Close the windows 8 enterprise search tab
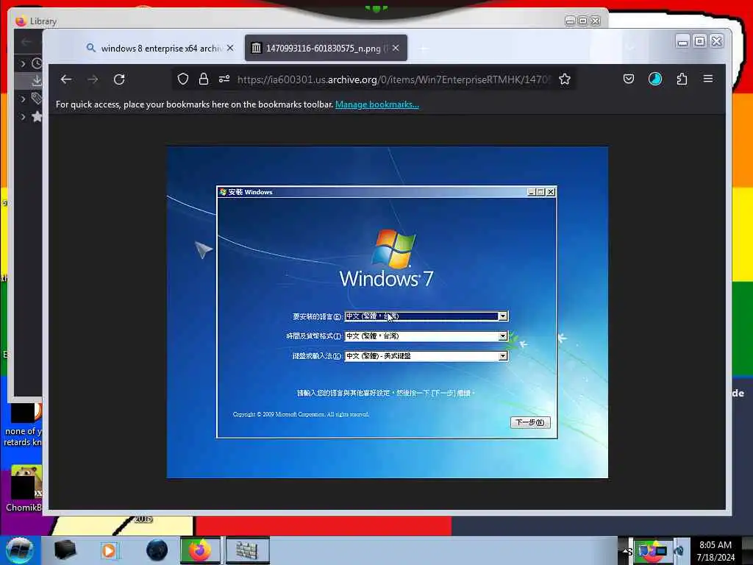The height and width of the screenshot is (565, 753). (230, 48)
